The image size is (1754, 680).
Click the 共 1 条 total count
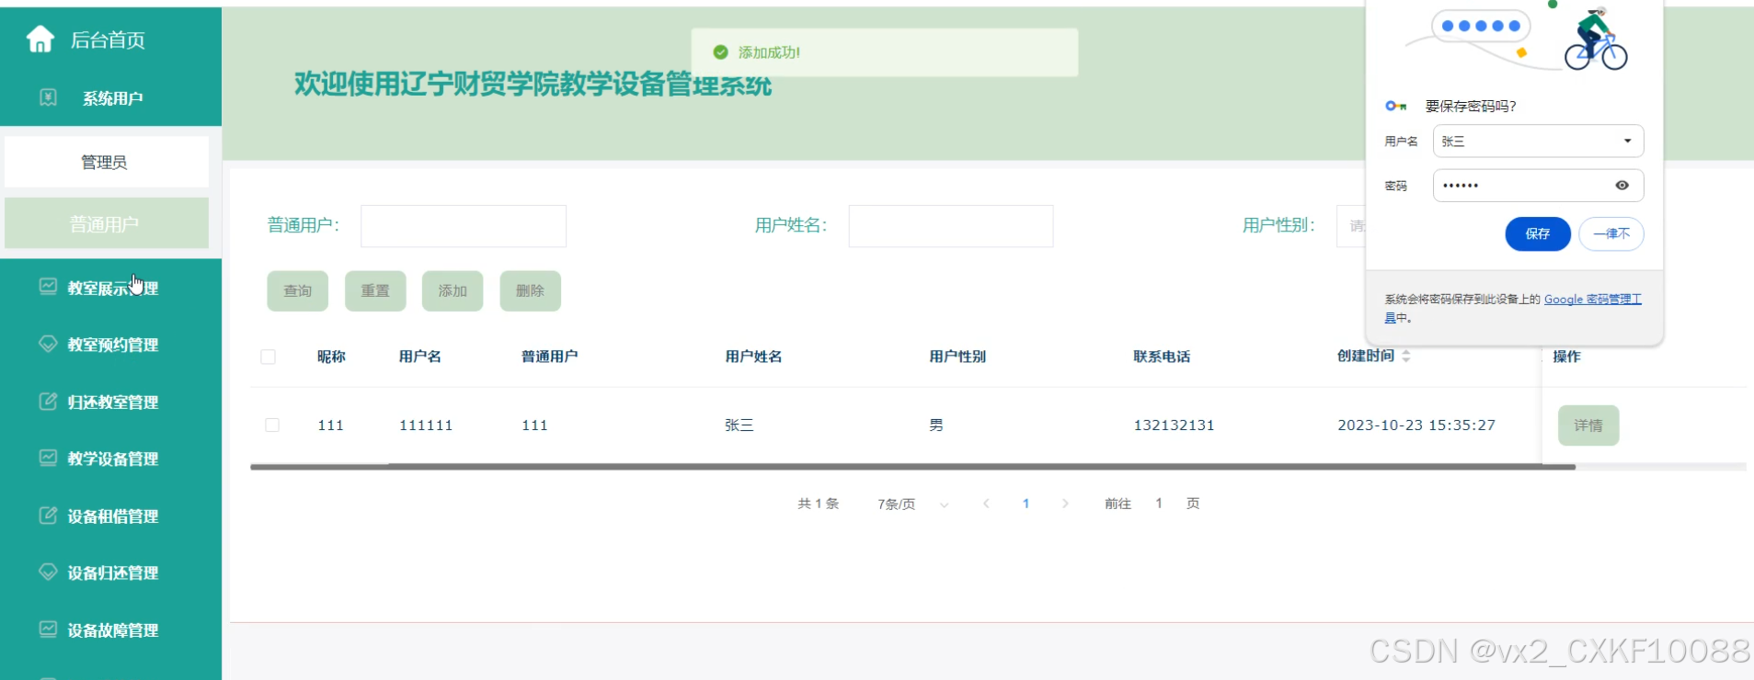pyautogui.click(x=819, y=504)
